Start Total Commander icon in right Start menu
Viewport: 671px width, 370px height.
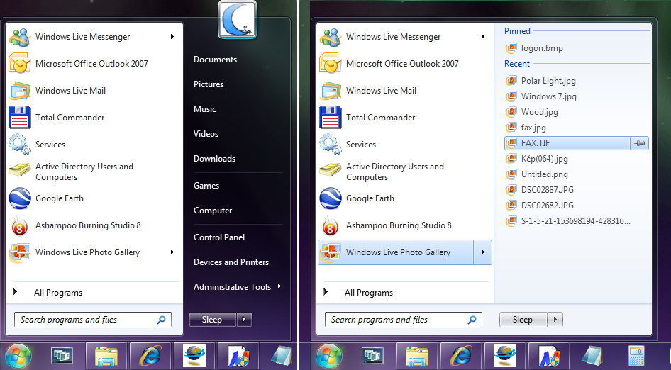pos(331,118)
